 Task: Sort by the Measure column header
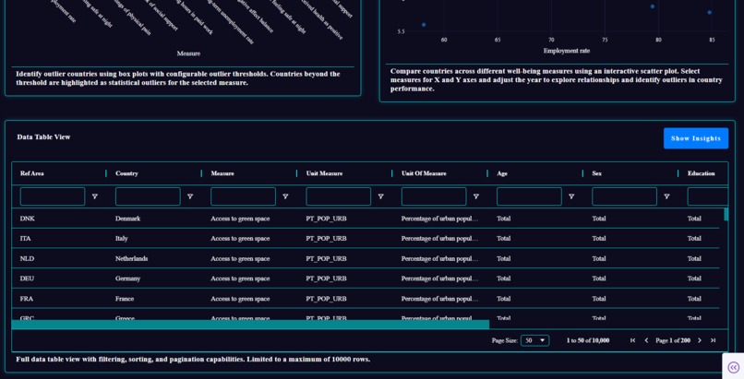point(222,173)
